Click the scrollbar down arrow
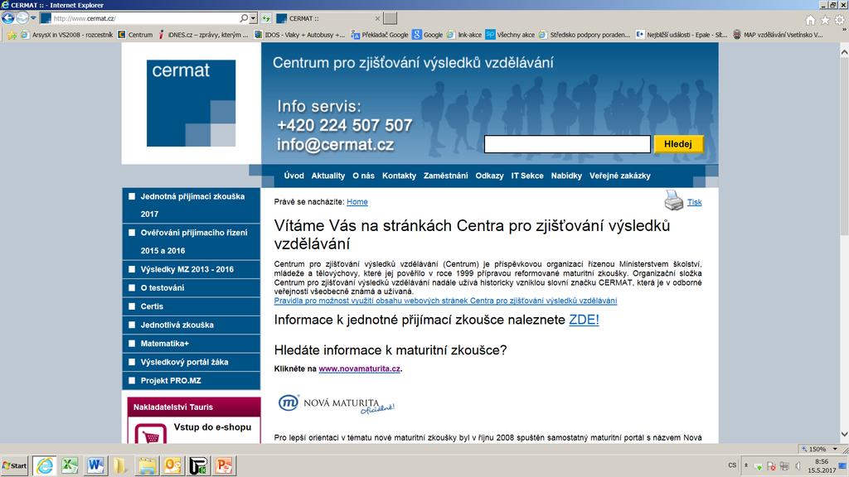 pyautogui.click(x=844, y=434)
